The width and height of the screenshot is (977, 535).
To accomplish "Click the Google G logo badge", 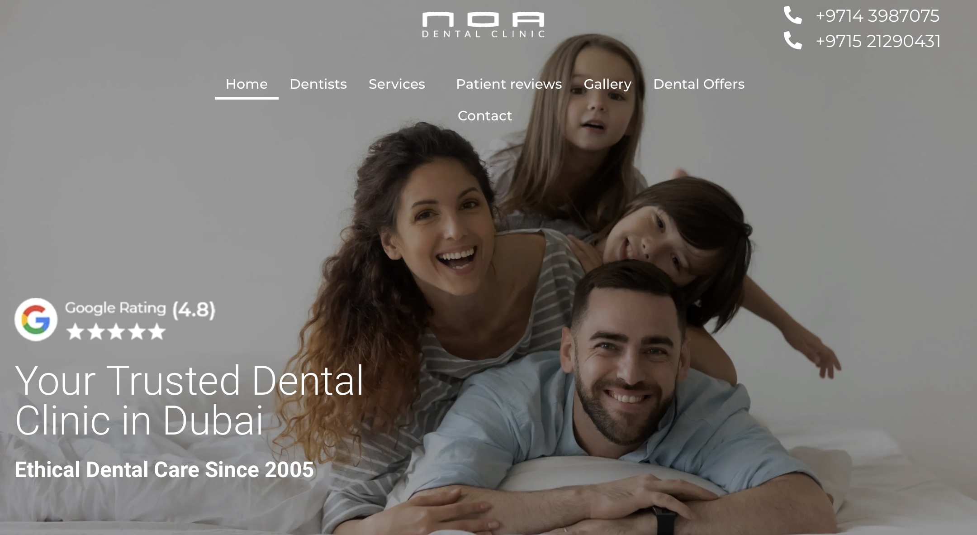I will (x=36, y=319).
